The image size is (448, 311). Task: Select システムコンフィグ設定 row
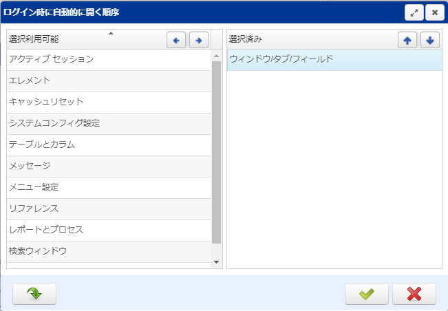(109, 124)
